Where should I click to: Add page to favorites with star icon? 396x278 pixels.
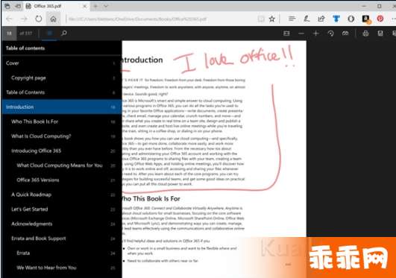pyautogui.click(x=271, y=19)
